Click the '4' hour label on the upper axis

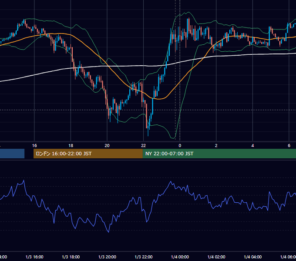[x=252, y=146]
